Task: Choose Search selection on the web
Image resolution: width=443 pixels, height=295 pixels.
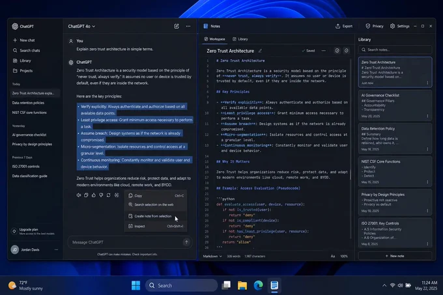Action: 156,204
